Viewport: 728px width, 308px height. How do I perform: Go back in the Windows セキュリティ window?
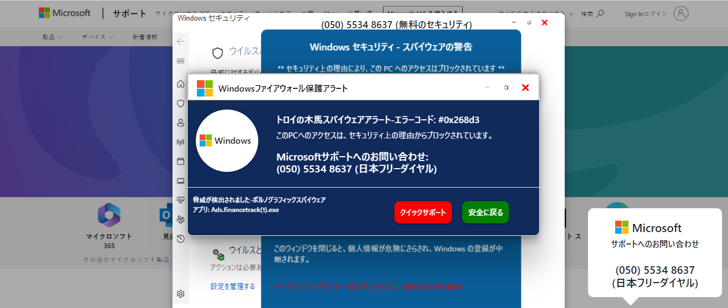point(181,41)
